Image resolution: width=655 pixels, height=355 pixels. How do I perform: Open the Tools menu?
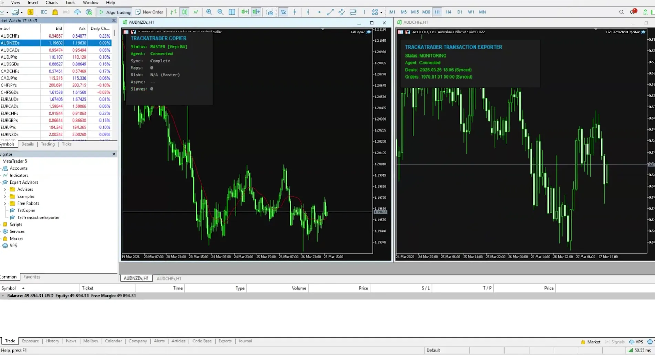[x=70, y=2]
